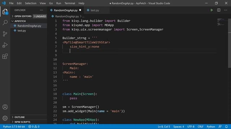The width and height of the screenshot is (231, 129).
Task: Select Python language mode
Action: (x=211, y=126)
